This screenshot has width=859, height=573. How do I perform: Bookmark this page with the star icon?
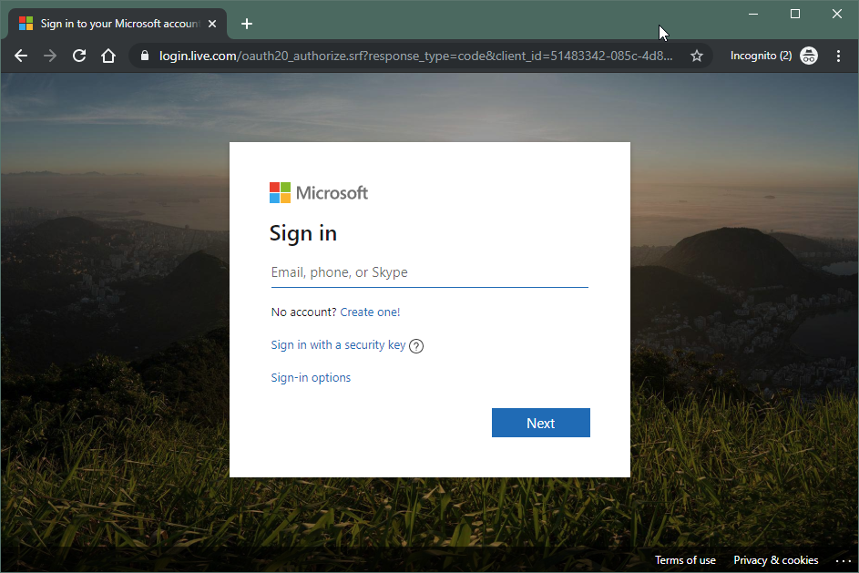pos(697,56)
